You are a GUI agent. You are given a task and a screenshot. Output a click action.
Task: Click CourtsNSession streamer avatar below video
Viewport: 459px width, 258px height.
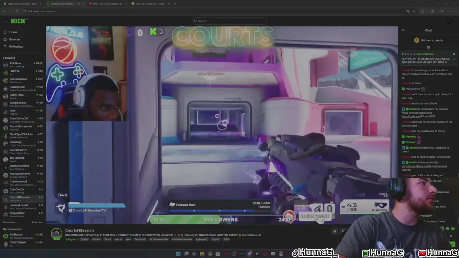[56, 234]
